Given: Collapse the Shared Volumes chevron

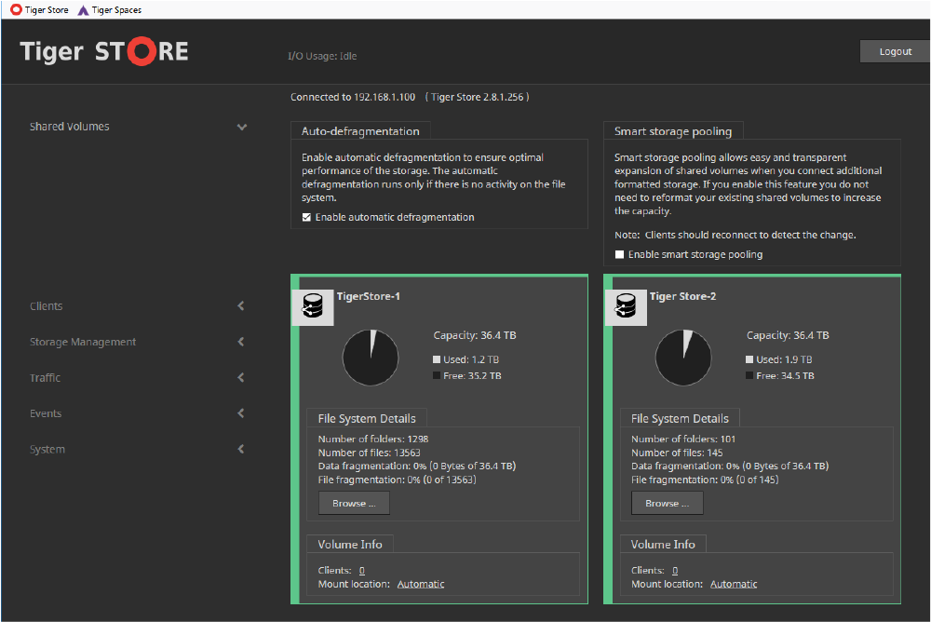Looking at the screenshot, I should tap(242, 127).
